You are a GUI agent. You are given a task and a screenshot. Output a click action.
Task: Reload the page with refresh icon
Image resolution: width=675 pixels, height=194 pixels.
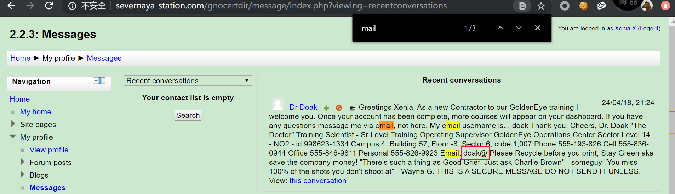tap(49, 6)
